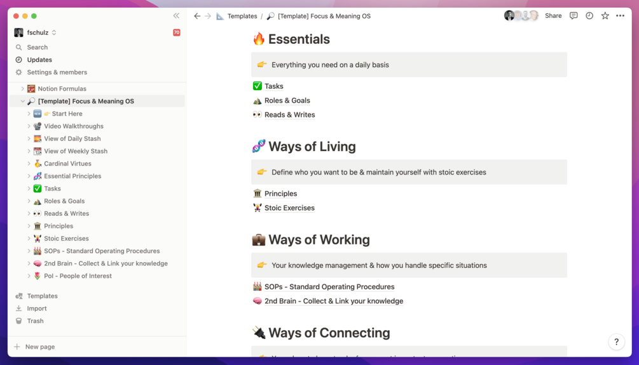Open Search in the sidebar
639x365 pixels.
(38, 47)
